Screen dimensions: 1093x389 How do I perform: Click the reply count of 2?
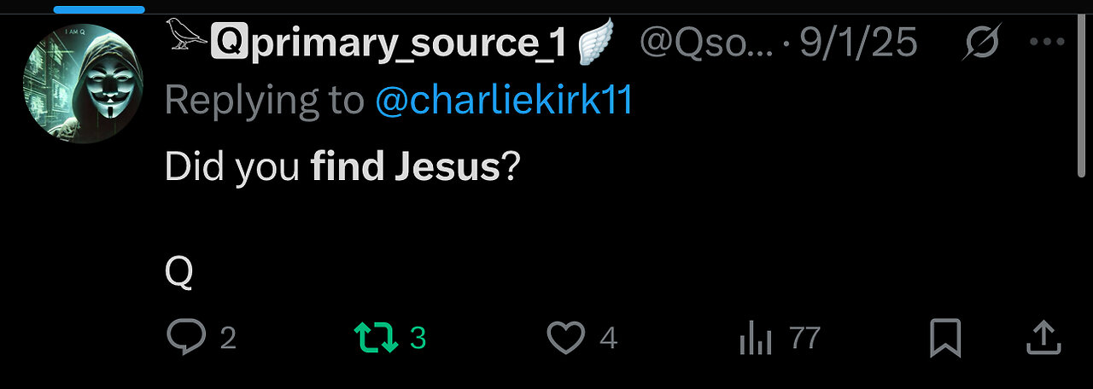click(x=228, y=339)
